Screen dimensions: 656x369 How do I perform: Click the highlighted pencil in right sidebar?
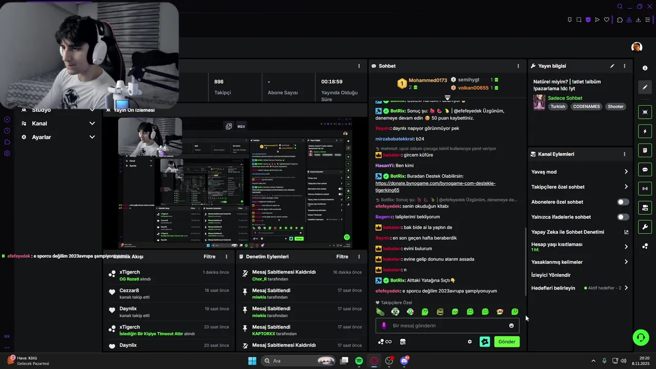click(645, 87)
